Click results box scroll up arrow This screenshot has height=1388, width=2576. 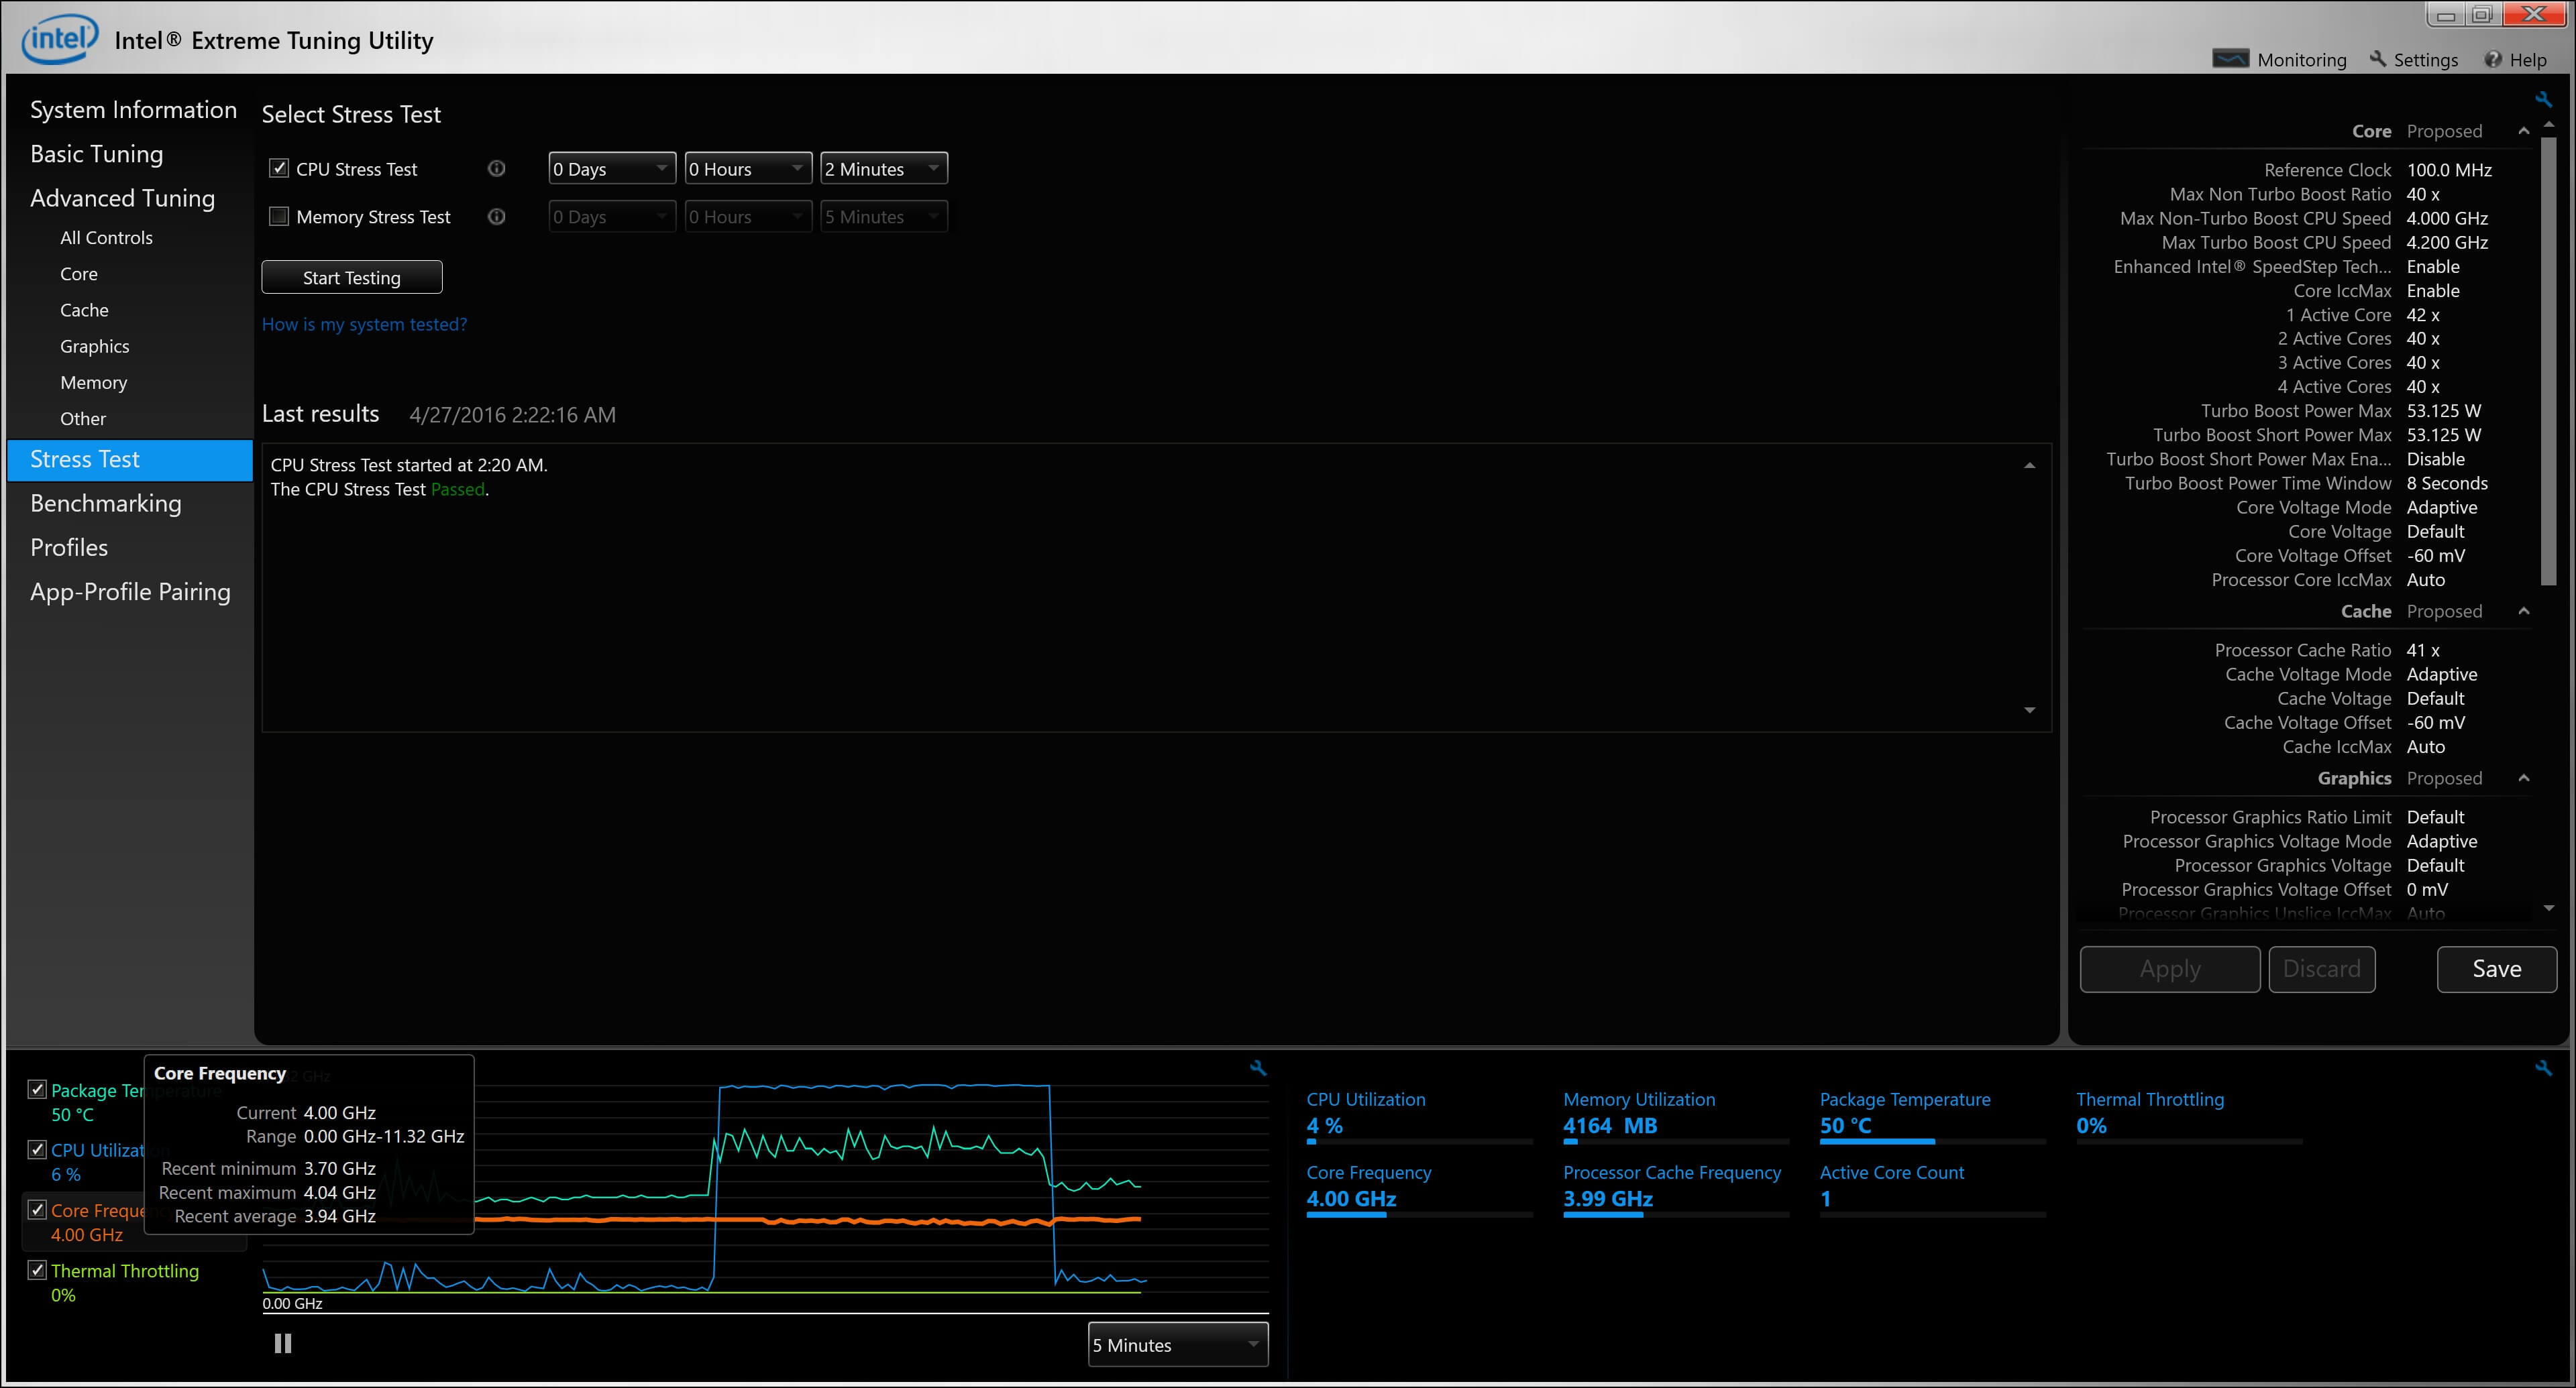click(x=2029, y=465)
